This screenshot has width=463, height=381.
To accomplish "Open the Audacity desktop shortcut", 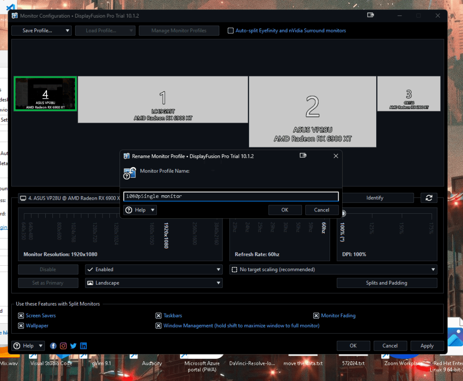I will (x=152, y=363).
